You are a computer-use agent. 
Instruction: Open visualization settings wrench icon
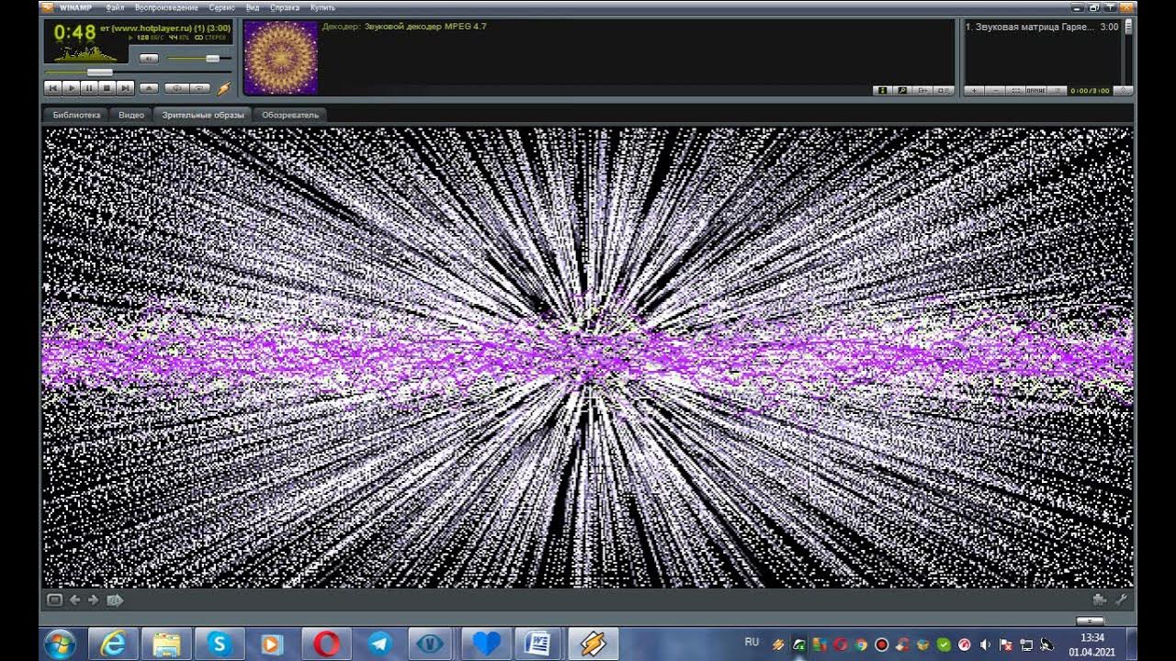pos(1121,599)
